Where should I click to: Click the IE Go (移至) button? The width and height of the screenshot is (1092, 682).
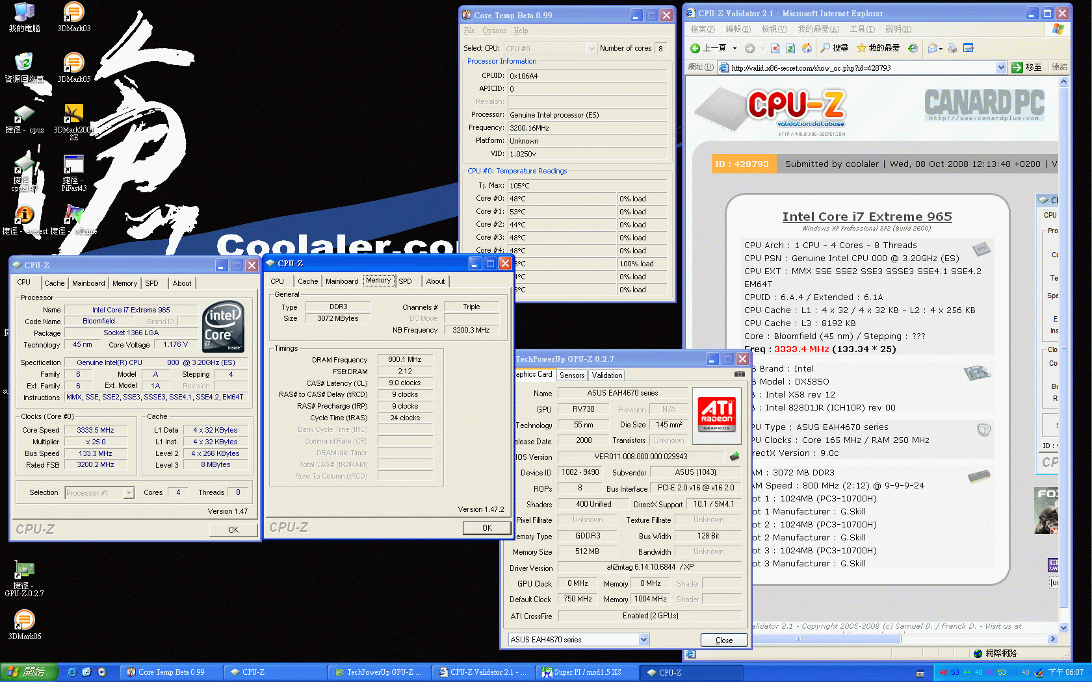point(1027,68)
